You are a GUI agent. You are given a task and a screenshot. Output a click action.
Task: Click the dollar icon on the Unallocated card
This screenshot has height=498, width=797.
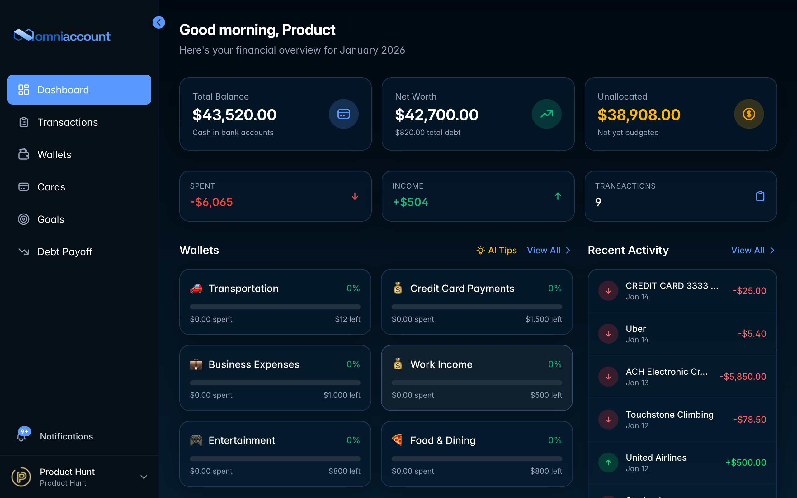(x=749, y=114)
